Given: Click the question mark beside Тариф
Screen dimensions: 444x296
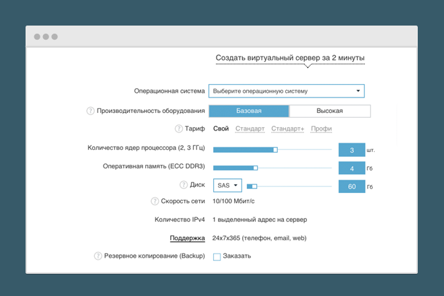Looking at the screenshot, I should (x=179, y=128).
